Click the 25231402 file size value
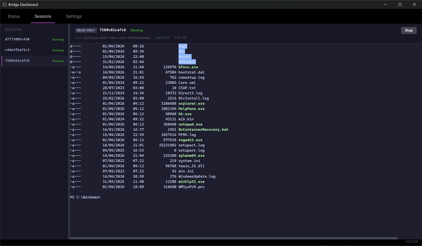422x246 pixels. tap(168, 145)
